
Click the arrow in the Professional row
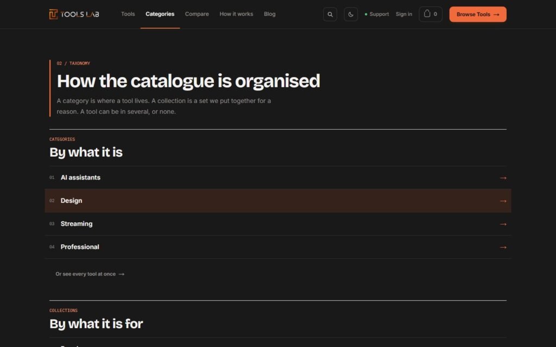point(503,247)
